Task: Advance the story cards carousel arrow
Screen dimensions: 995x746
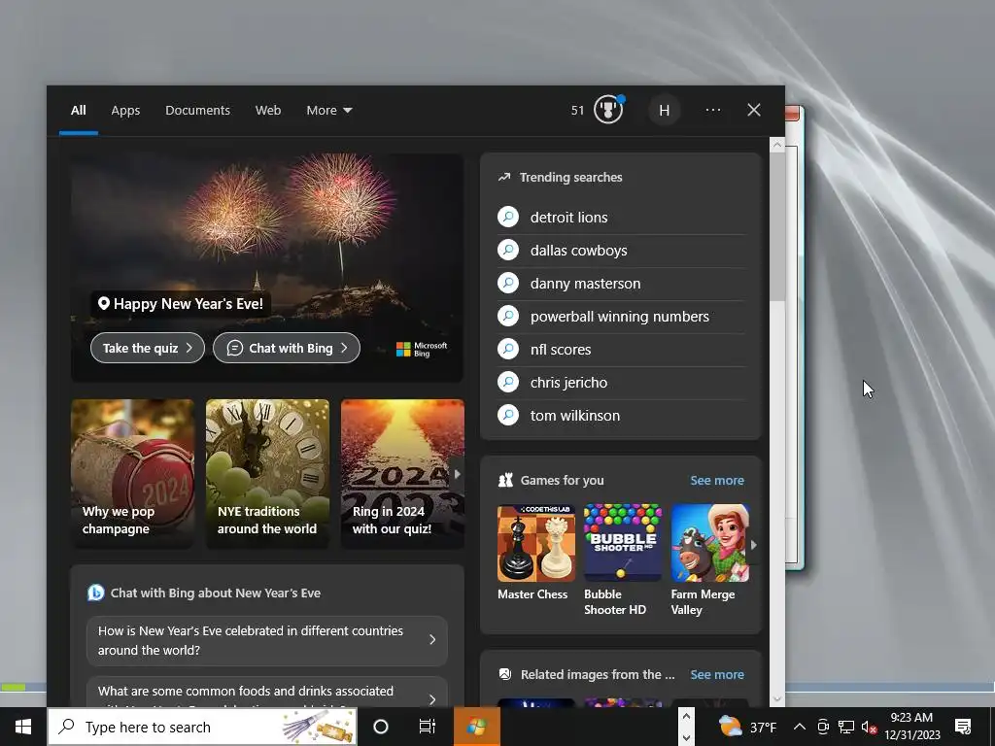Action: 457,474
